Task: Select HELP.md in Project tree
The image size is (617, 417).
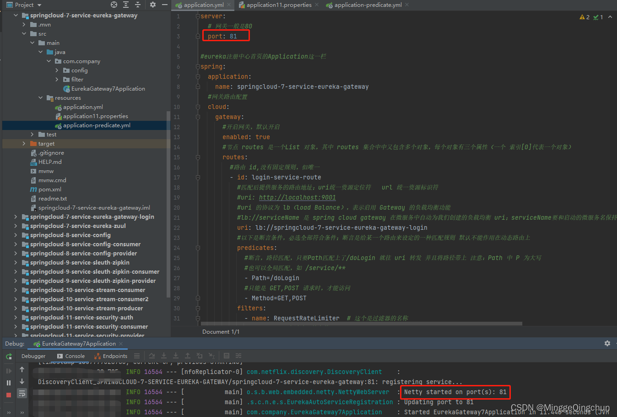Action: [x=46, y=162]
